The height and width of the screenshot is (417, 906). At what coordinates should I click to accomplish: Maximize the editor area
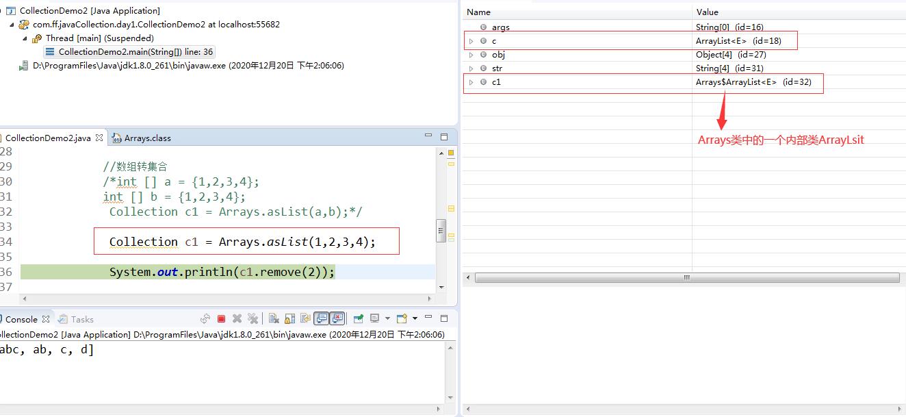444,137
